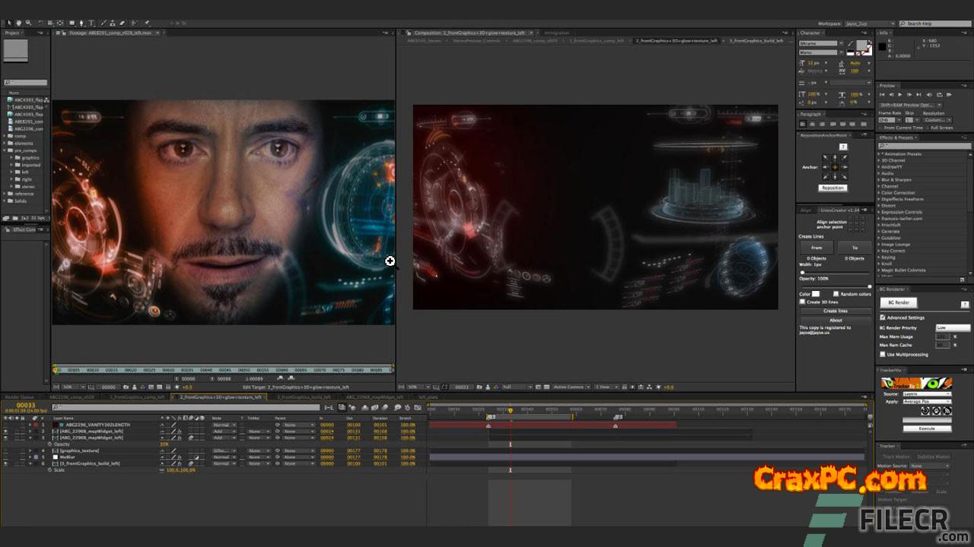Click the help question mark in RepositionAnchorPoint

(843, 147)
